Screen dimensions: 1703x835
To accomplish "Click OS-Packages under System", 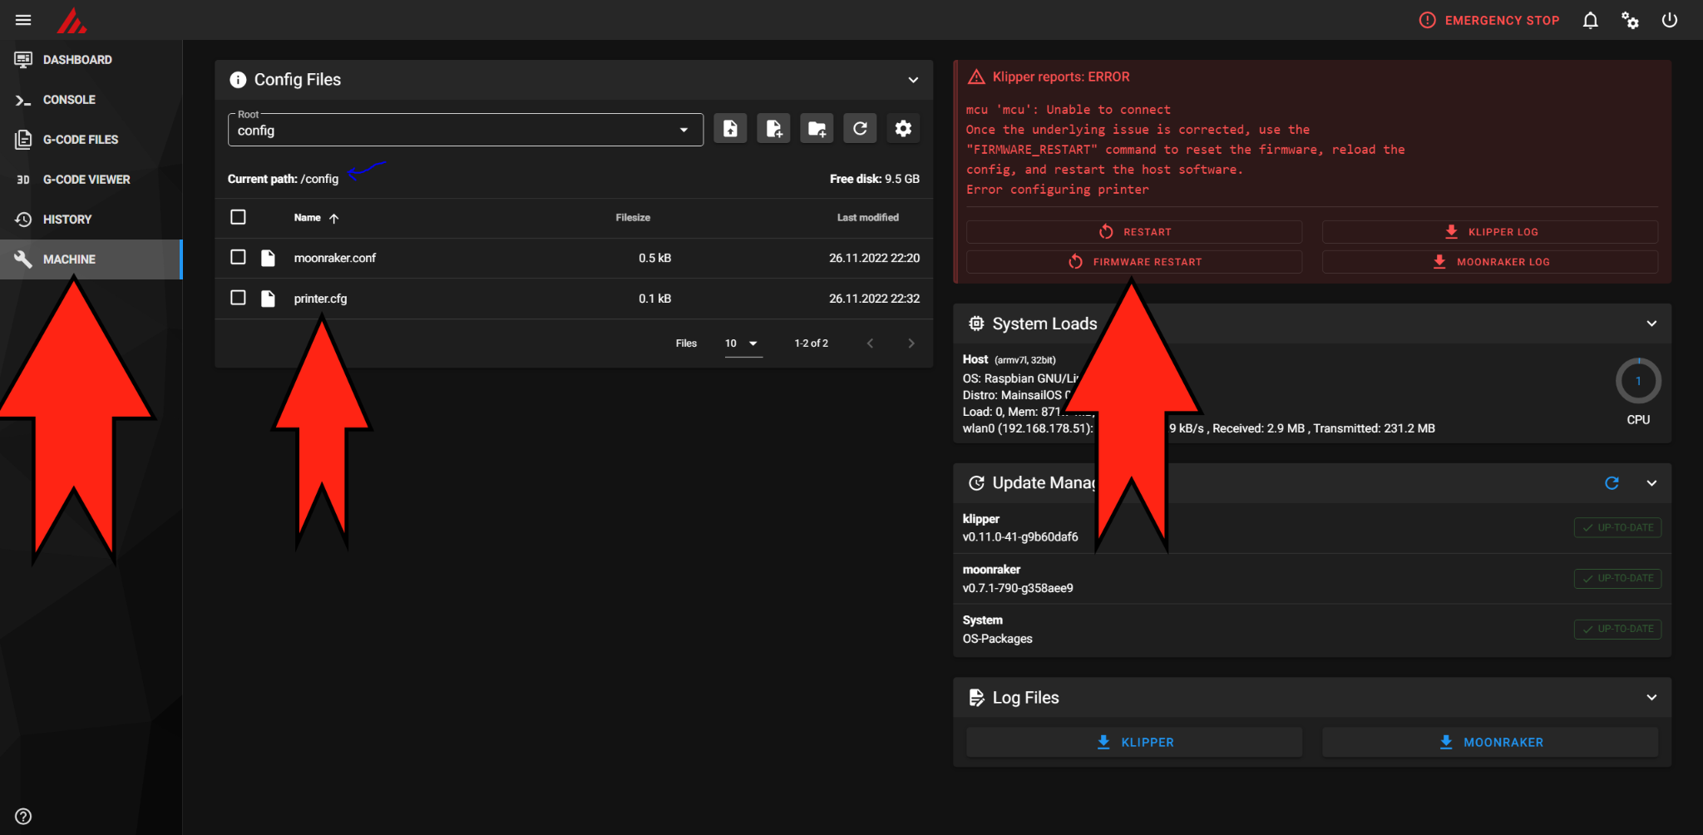I will point(997,639).
